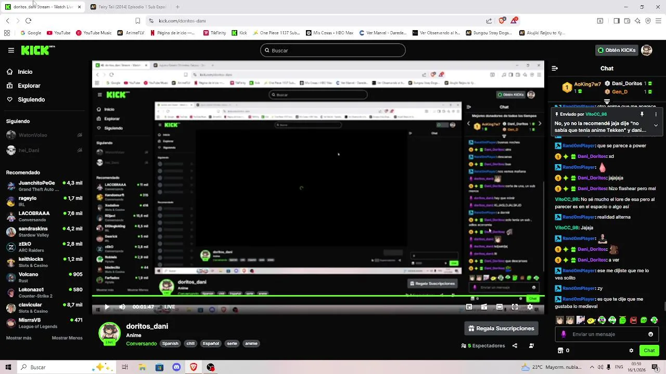Enter fullscreen mode on the player
Screen dimensions: 666x374
(x=515, y=307)
